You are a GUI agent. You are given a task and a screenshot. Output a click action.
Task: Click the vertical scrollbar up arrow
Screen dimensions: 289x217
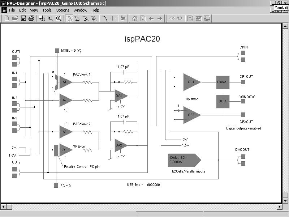pyautogui.click(x=285, y=26)
